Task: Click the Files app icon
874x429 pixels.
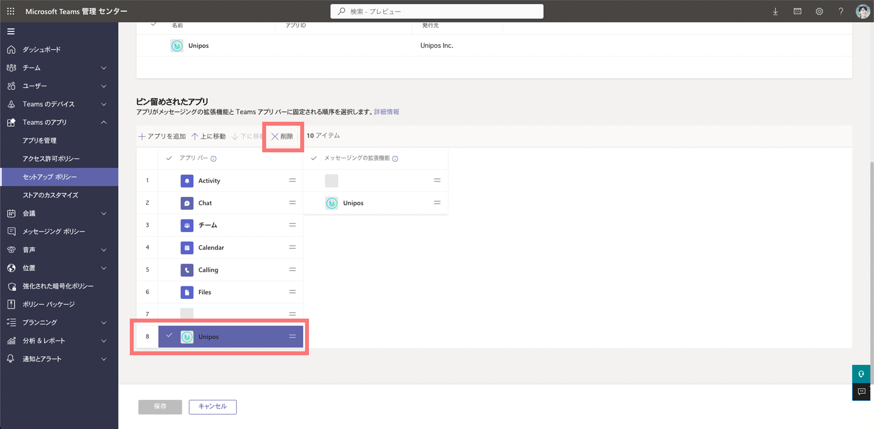Action: [x=187, y=292]
